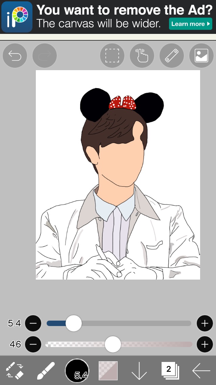Decrease opacity with minus button
Image resolution: width=216 pixels, height=385 pixels.
pos(33,344)
